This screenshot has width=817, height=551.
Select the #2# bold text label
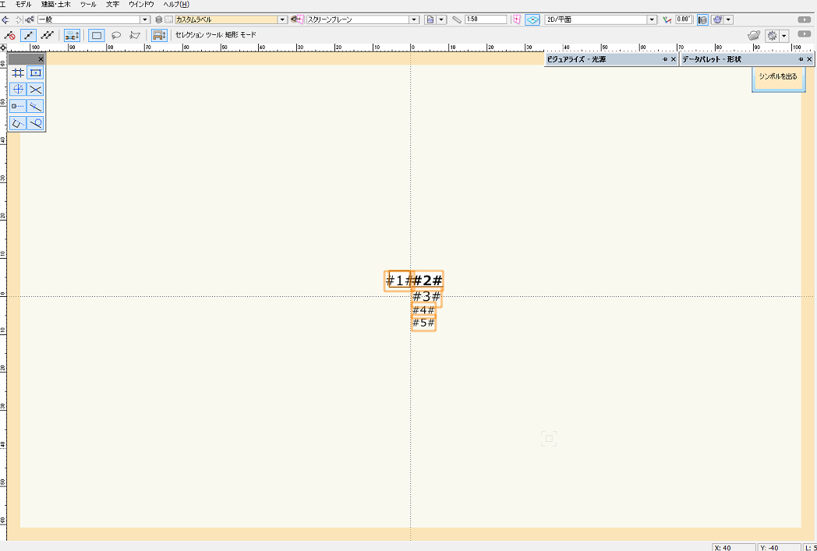tap(428, 281)
